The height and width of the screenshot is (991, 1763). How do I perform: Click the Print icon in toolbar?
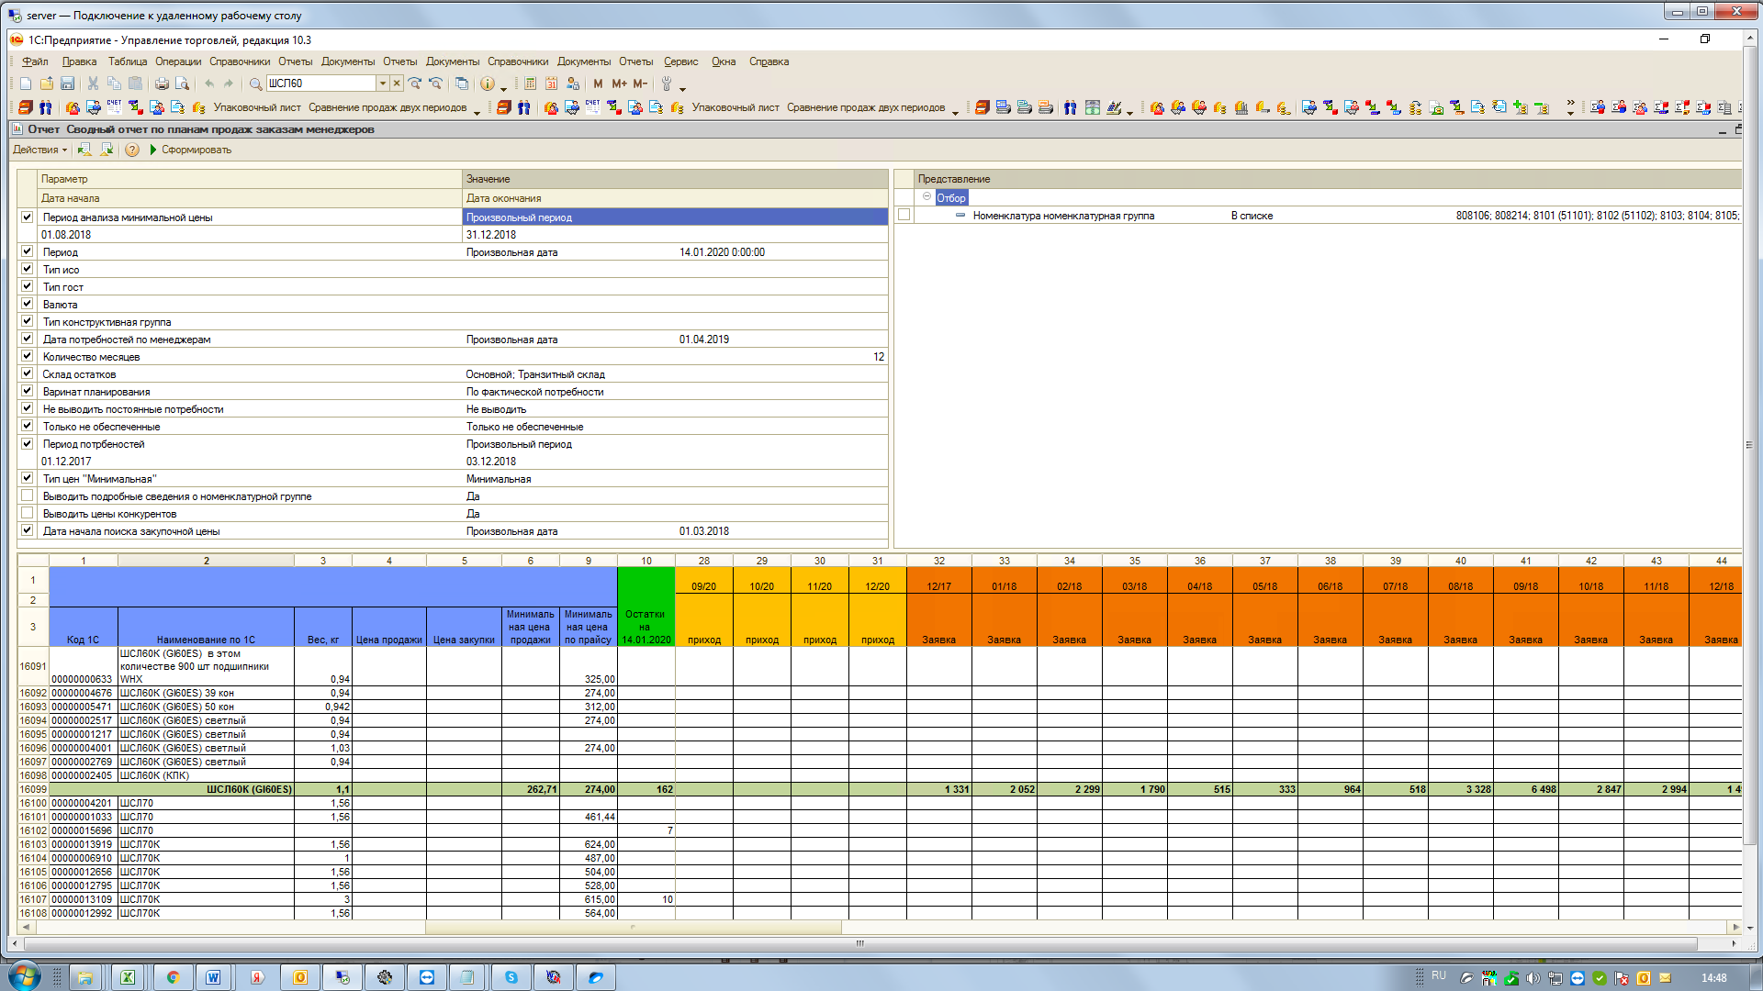point(162,84)
